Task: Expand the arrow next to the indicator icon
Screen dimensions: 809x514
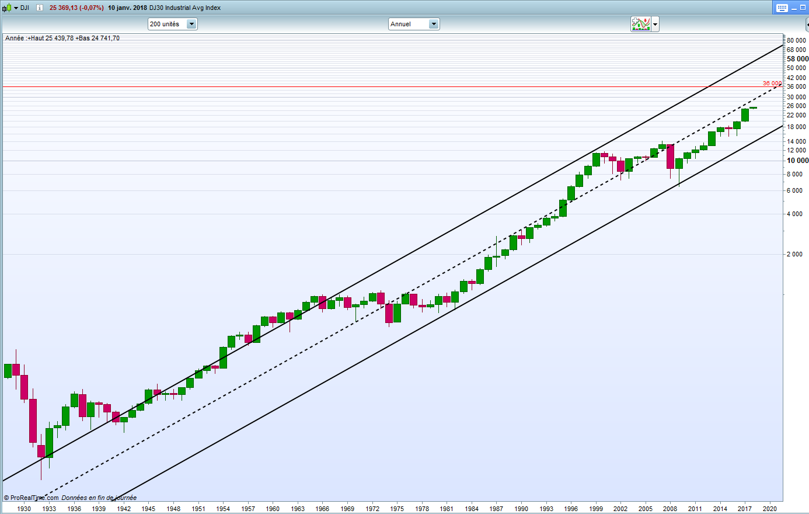Action: [655, 25]
